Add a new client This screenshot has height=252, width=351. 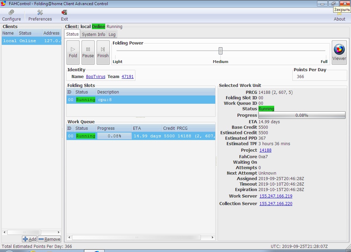point(29,239)
